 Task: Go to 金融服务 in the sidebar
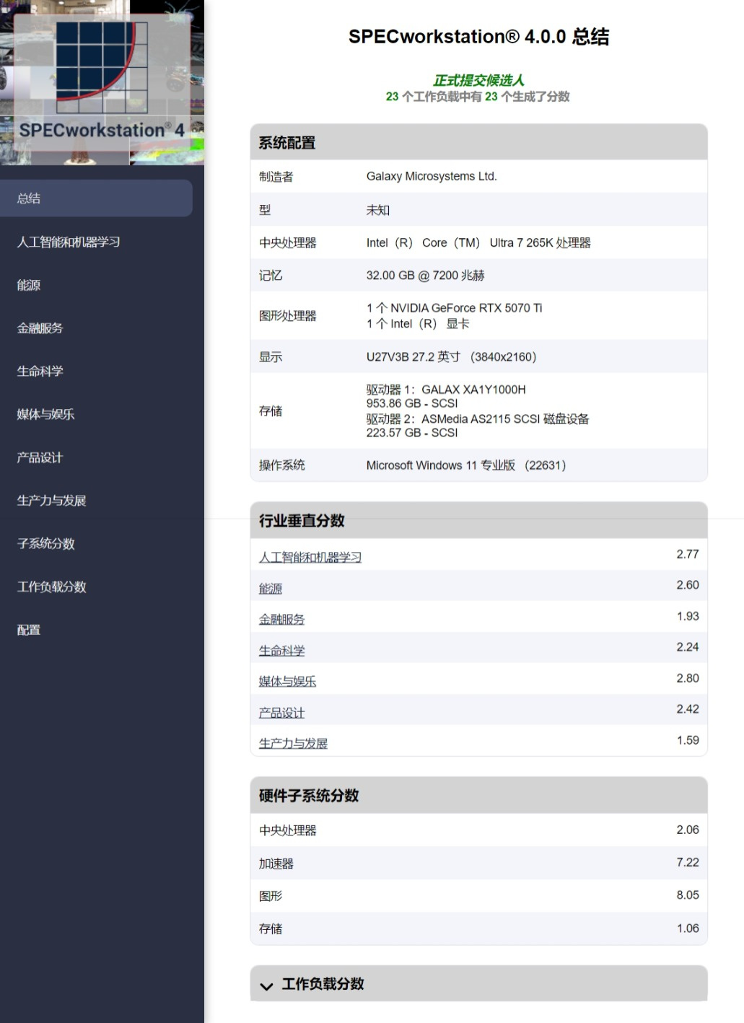coord(40,328)
